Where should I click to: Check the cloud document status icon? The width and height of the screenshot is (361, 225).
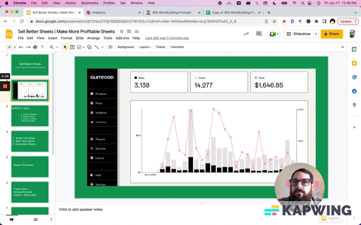137,31
